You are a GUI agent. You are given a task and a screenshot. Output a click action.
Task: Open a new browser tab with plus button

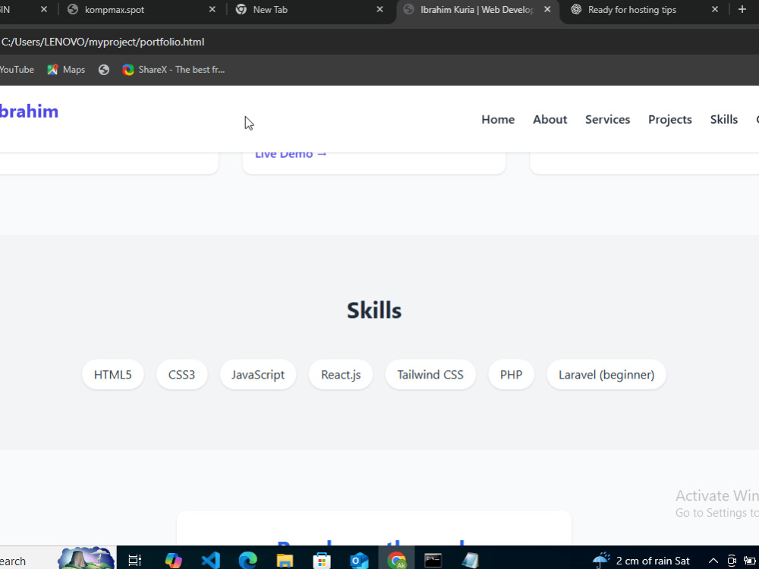tap(742, 10)
